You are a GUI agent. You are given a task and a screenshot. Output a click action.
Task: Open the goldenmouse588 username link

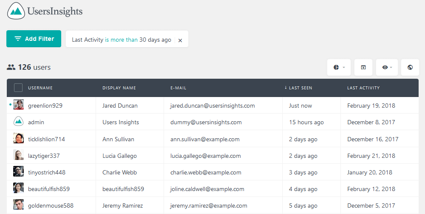tap(51, 205)
